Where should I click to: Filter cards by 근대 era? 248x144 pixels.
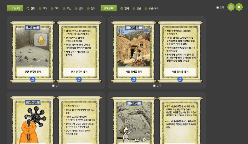(79, 9)
